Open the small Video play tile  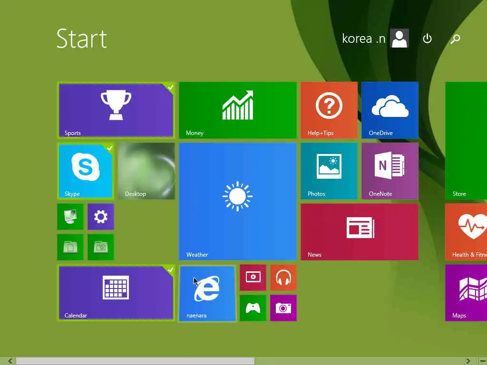coord(253,278)
